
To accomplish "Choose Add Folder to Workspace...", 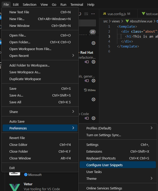I will [x=40, y=65].
